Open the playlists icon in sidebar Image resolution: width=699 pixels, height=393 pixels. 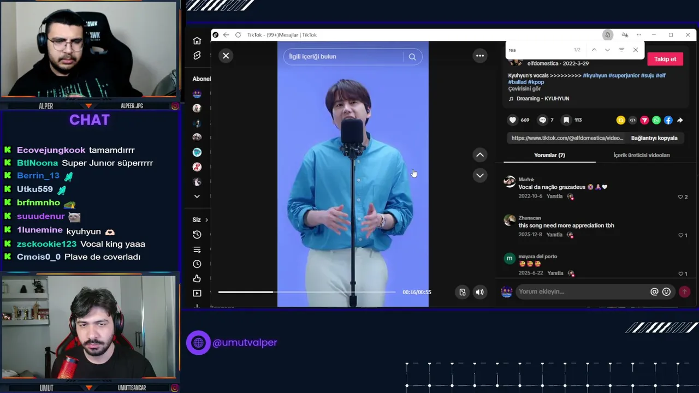click(x=197, y=249)
